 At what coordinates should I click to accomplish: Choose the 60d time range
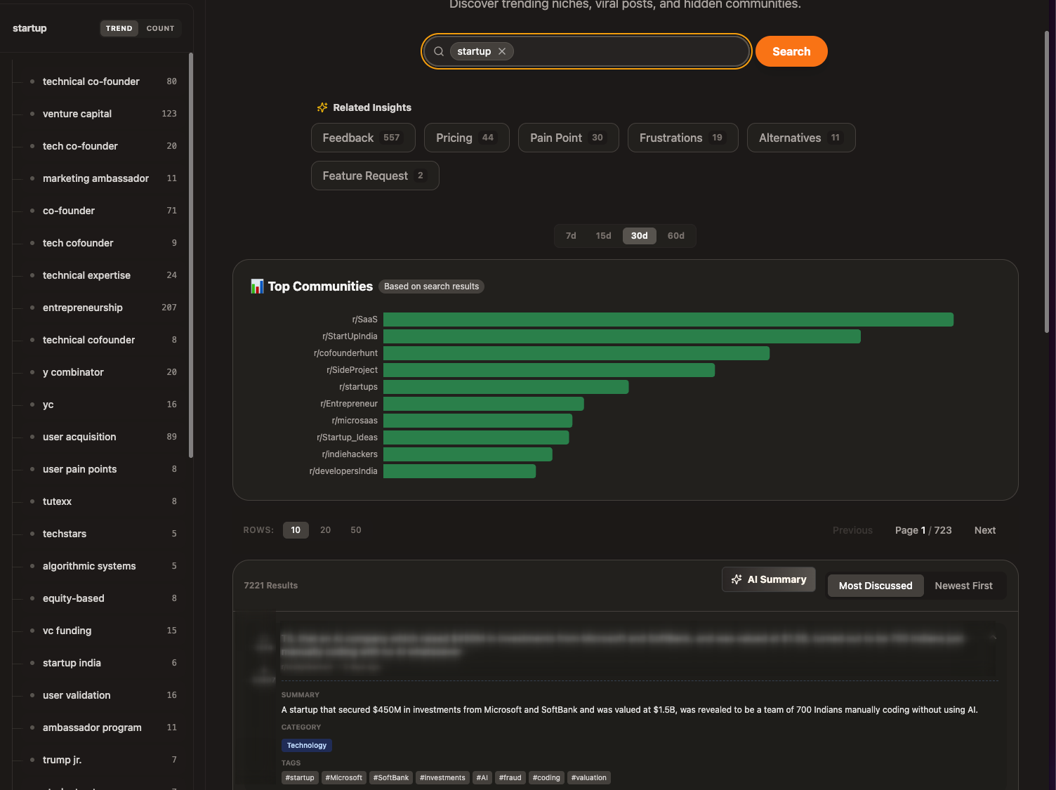[x=675, y=236]
